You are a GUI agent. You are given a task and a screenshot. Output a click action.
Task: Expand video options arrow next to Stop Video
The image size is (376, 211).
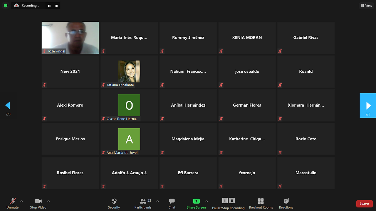[48, 201]
